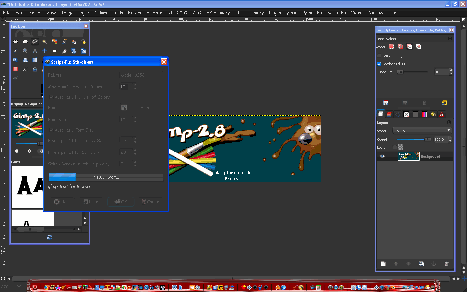Select the Select by Color tool
The width and height of the screenshot is (467, 292).
pyautogui.click(x=54, y=42)
